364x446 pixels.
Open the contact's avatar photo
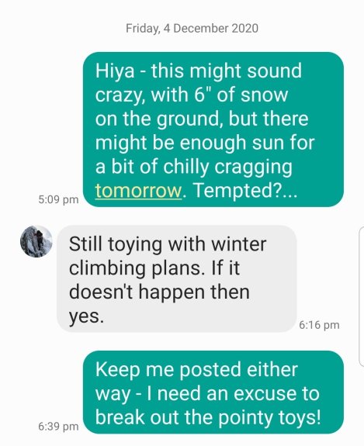(x=36, y=241)
